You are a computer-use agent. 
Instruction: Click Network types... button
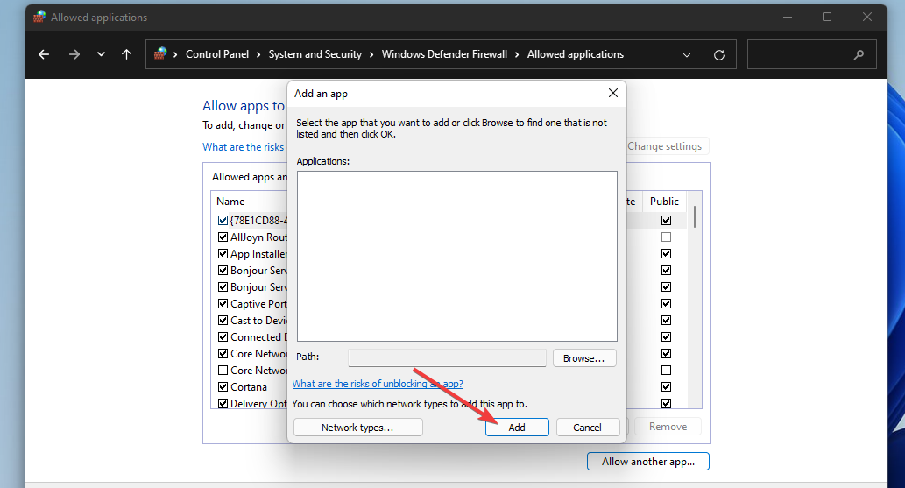(x=357, y=428)
